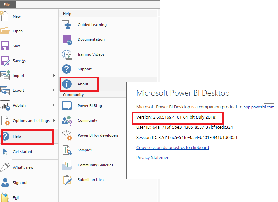The image size is (278, 202).
Task: Click the Documentation book icon
Action: pos(67,39)
